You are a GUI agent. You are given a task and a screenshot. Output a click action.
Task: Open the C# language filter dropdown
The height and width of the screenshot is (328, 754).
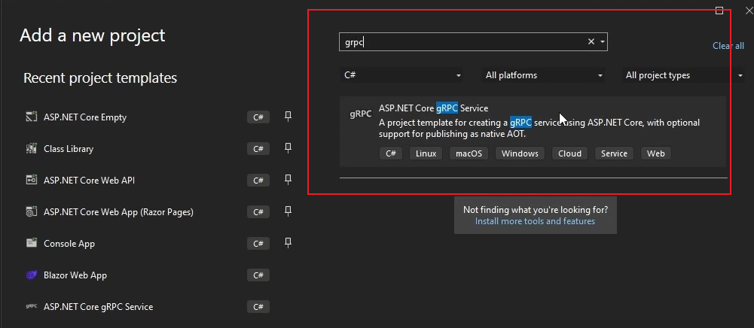[x=402, y=75]
